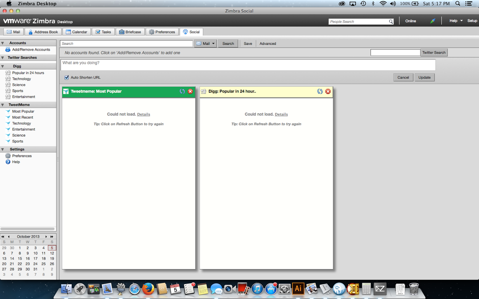Click the Cancel button
479x299 pixels.
tap(403, 77)
